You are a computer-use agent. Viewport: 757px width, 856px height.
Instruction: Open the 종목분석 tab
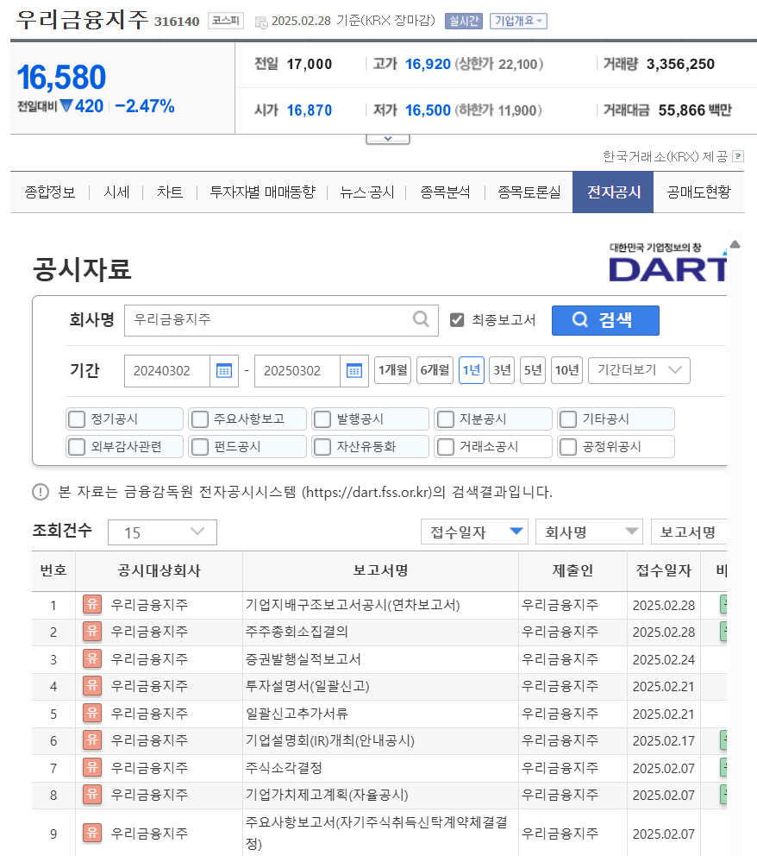click(445, 192)
